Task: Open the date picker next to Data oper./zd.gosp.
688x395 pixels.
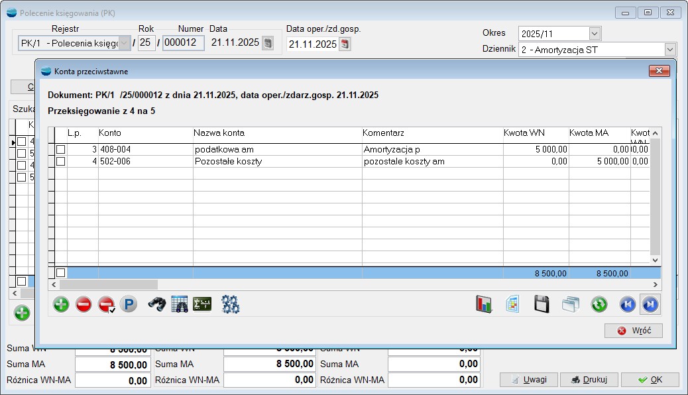Action: pos(345,44)
